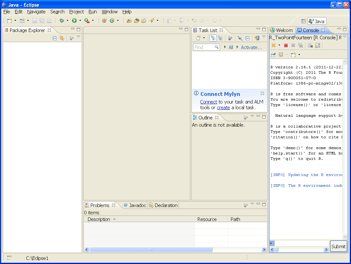Click the Activate... task link
The image size is (351, 264).
pyautogui.click(x=251, y=47)
